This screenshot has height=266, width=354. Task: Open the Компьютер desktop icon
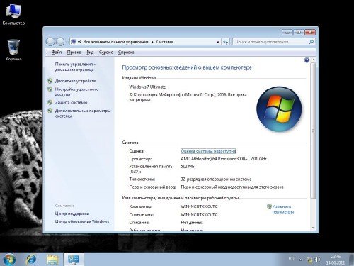13,15
